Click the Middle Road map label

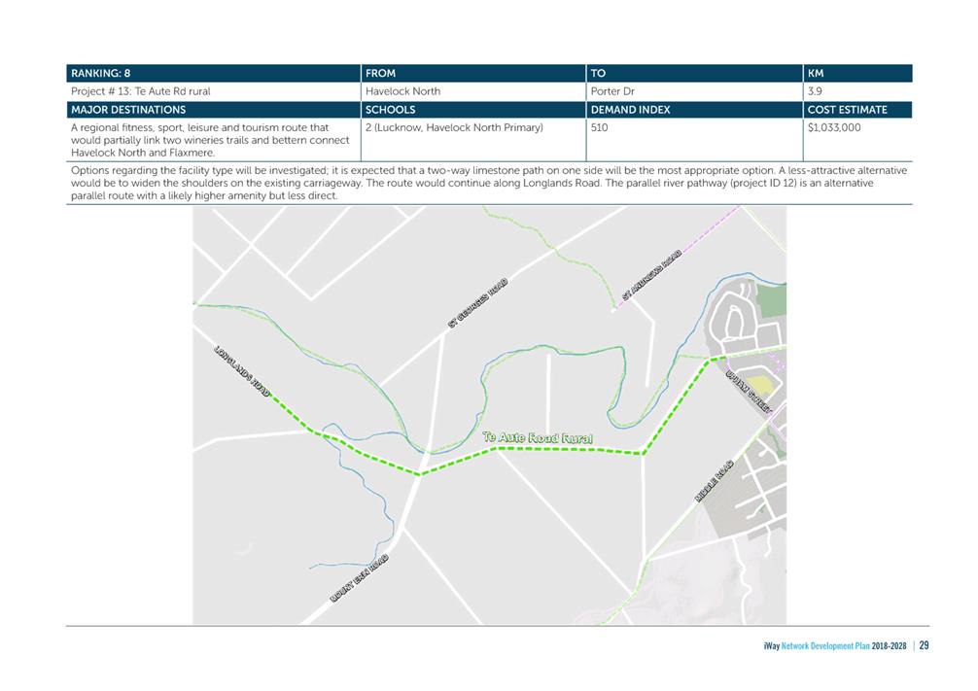(715, 481)
